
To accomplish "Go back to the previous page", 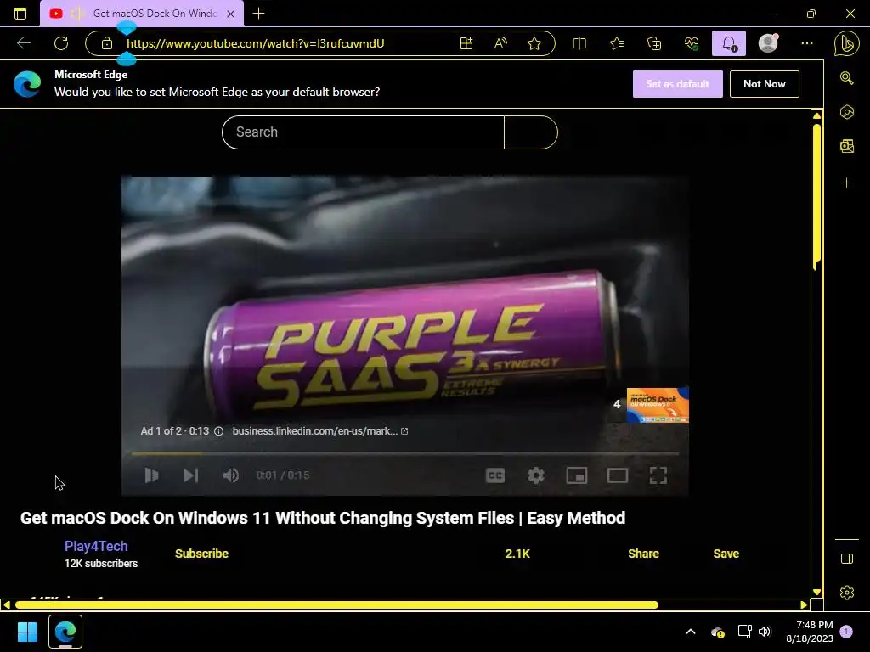I will [x=24, y=43].
